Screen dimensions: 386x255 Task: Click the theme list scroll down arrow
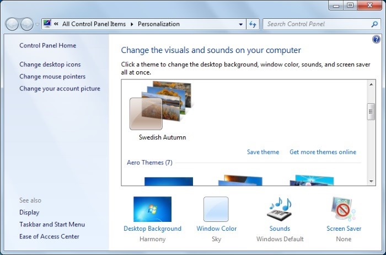[371, 182]
